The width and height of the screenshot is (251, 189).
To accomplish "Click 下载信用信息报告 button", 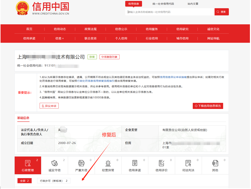I will 208,106.
